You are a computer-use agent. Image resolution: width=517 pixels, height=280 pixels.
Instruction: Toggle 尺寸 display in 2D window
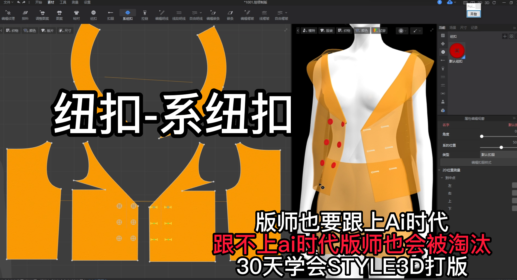point(65,31)
